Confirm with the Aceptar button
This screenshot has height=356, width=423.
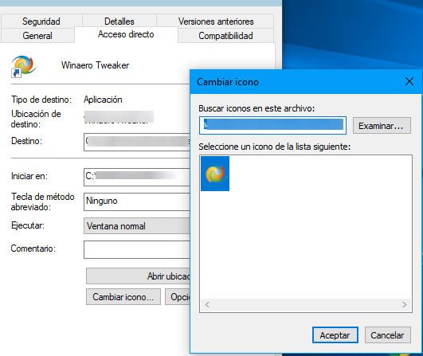coord(335,335)
